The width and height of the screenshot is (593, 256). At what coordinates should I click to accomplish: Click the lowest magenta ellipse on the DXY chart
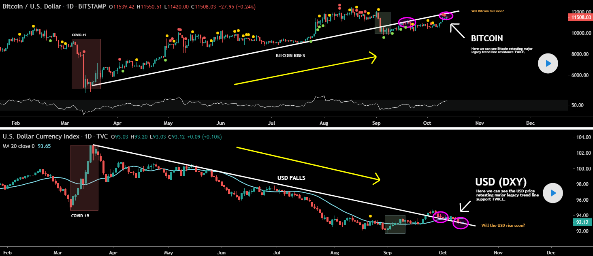click(x=461, y=223)
